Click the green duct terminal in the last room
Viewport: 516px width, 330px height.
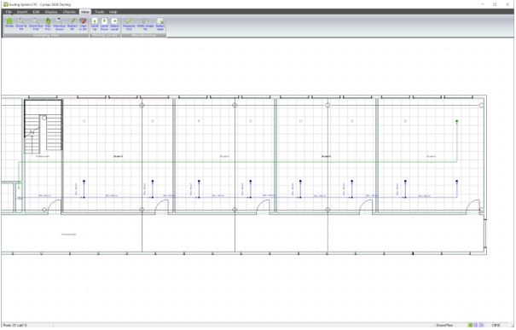(x=457, y=121)
